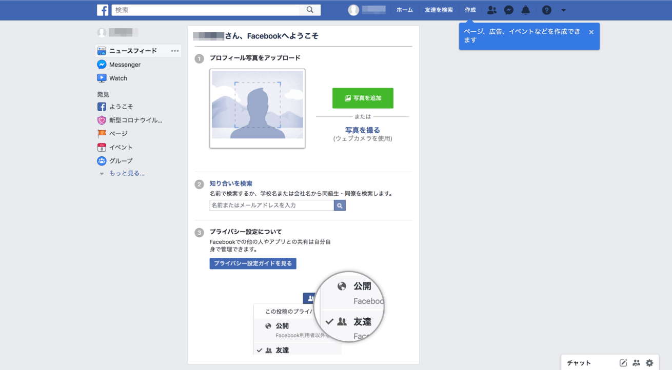The height and width of the screenshot is (370, 672).
Task: Click the Watch icon in the sidebar
Action: pyautogui.click(x=102, y=78)
